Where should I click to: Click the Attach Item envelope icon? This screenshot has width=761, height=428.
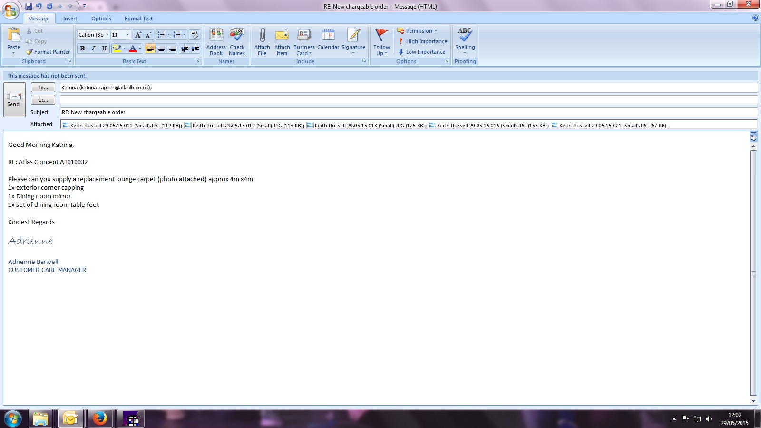tap(282, 36)
